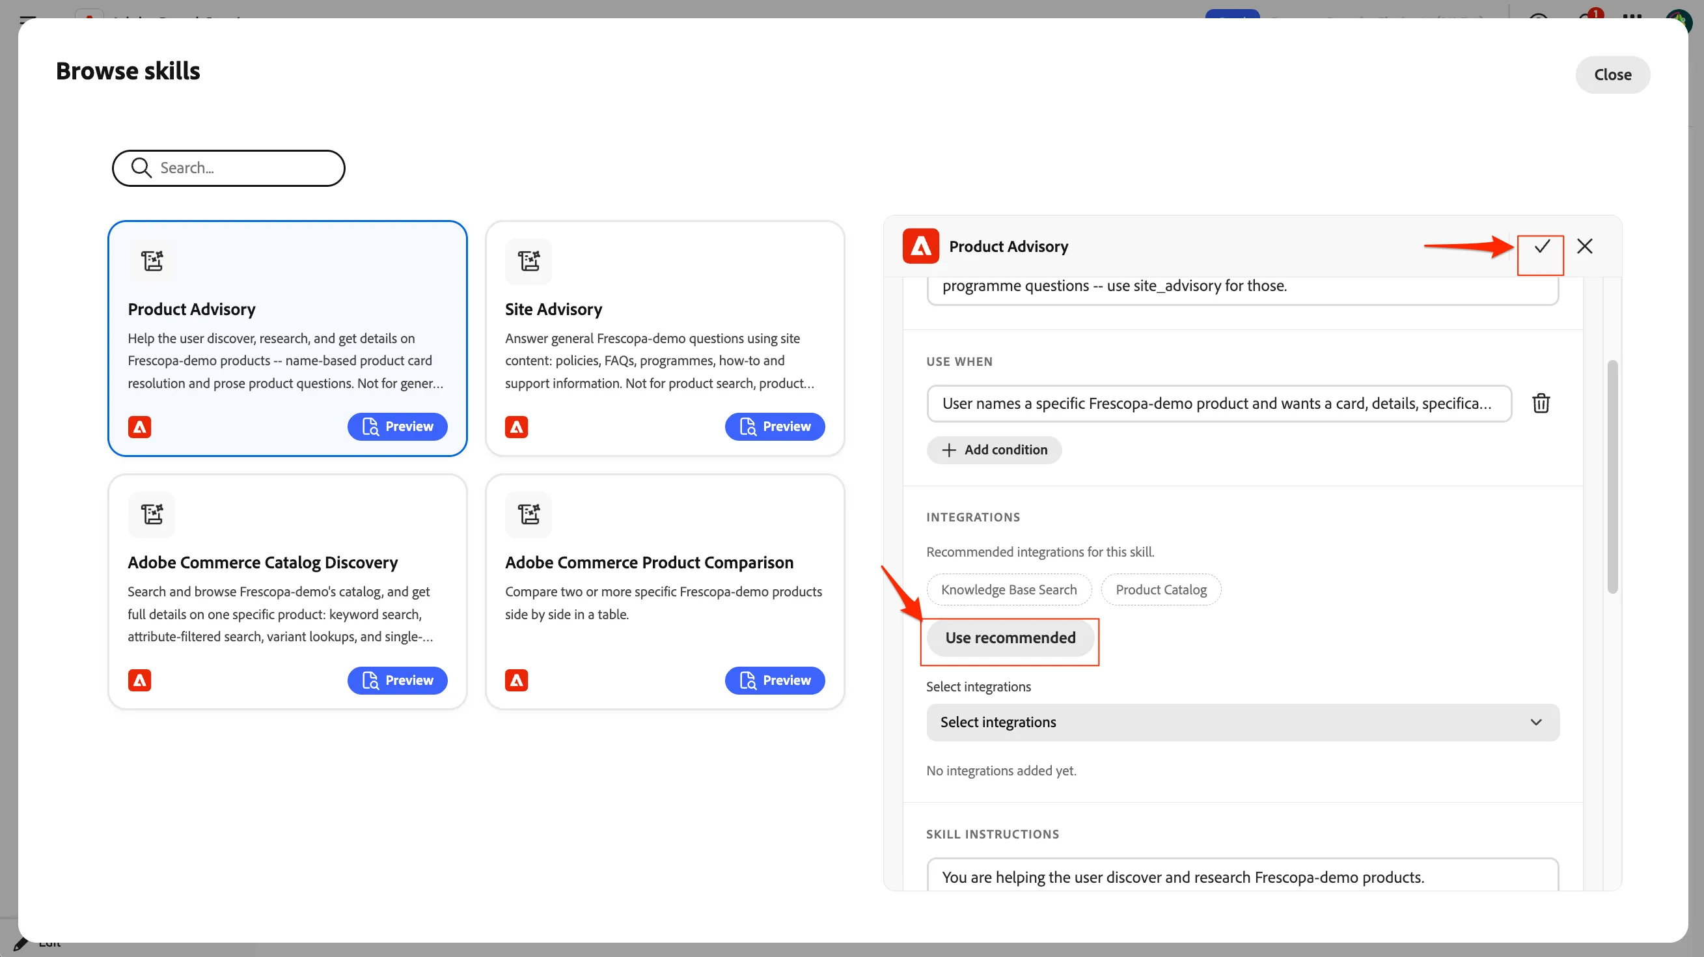Screen dimensions: 1704x957
Task: Click the Product Advisory card skill icon
Action: click(152, 261)
